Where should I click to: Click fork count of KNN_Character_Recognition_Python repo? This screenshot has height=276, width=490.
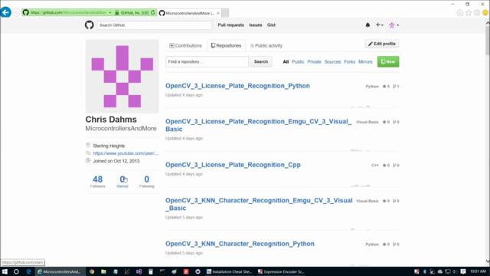click(396, 245)
